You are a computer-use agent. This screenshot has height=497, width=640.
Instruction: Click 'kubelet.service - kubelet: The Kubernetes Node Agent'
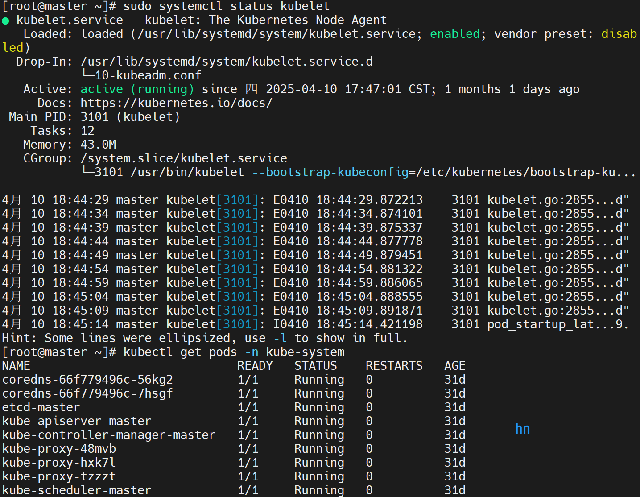pos(202,20)
